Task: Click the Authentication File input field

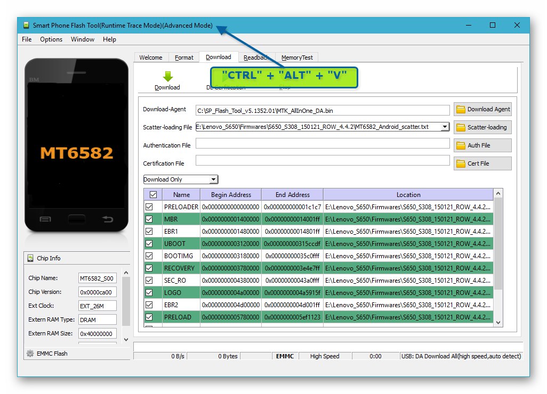Action: coord(323,144)
